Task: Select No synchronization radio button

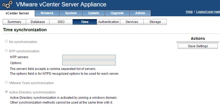Action: click(x=6, y=41)
